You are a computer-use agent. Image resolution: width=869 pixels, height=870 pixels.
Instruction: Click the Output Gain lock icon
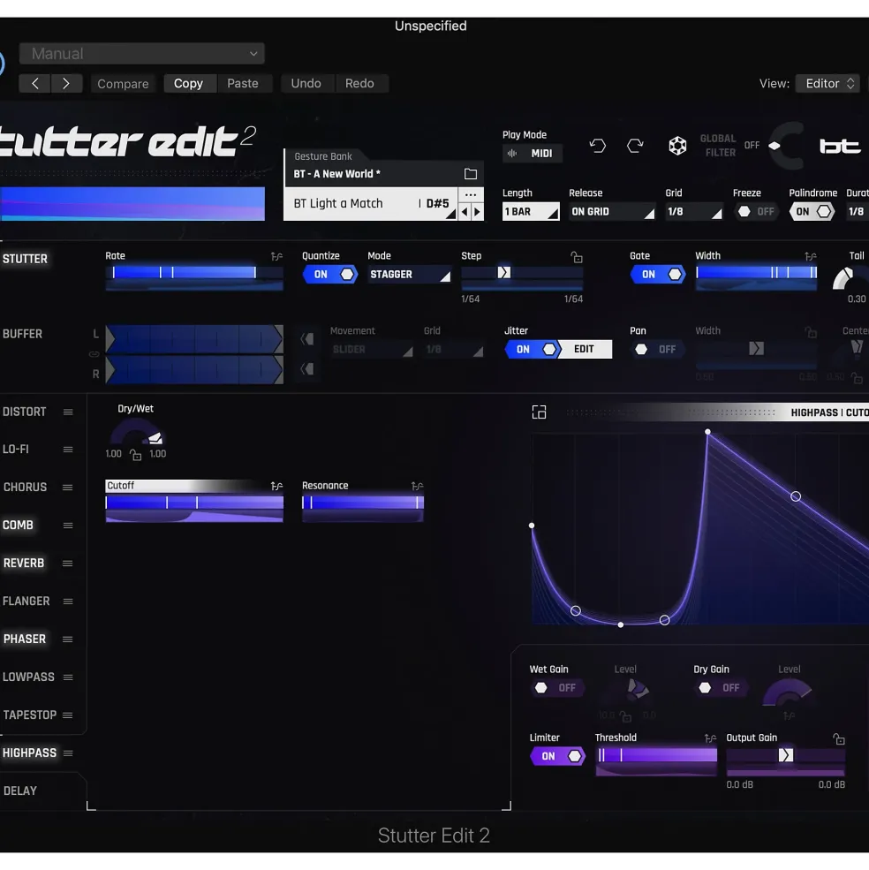pos(839,738)
